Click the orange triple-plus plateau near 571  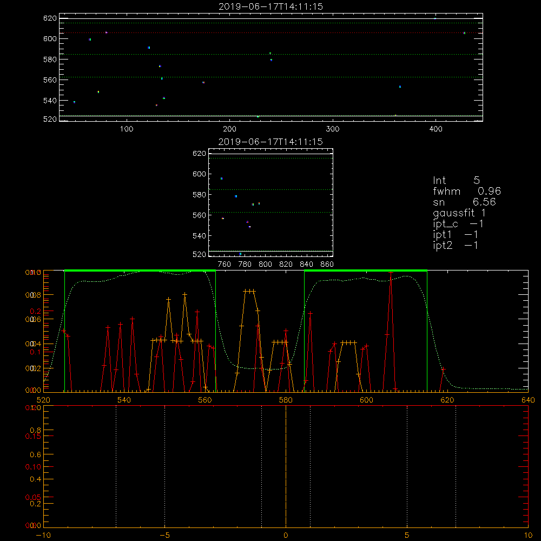pyautogui.click(x=249, y=291)
